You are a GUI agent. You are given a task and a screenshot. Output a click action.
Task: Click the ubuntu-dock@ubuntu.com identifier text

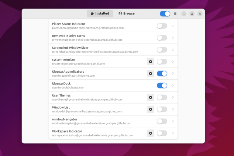tap(68, 88)
